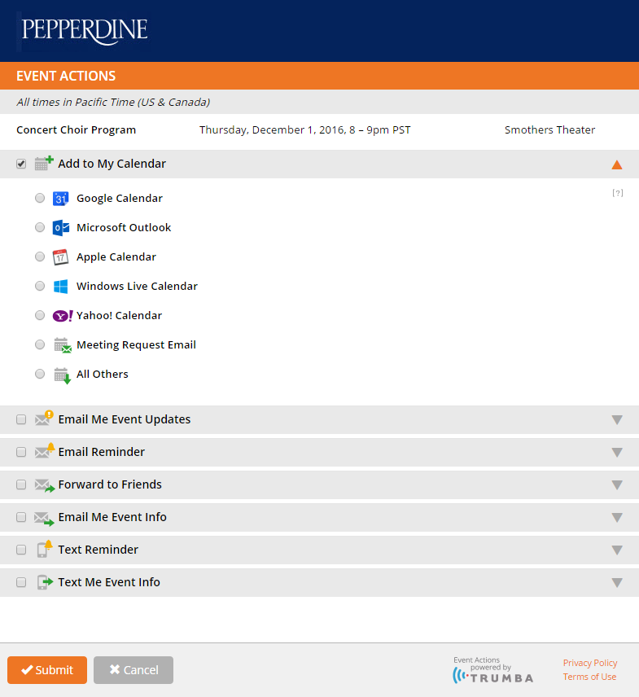Select the Google Calendar radio button
Image resolution: width=639 pixels, height=697 pixels.
pos(40,198)
